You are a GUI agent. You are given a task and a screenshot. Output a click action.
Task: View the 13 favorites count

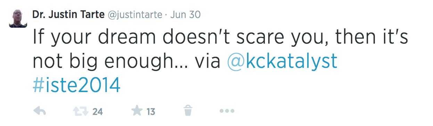[150, 111]
